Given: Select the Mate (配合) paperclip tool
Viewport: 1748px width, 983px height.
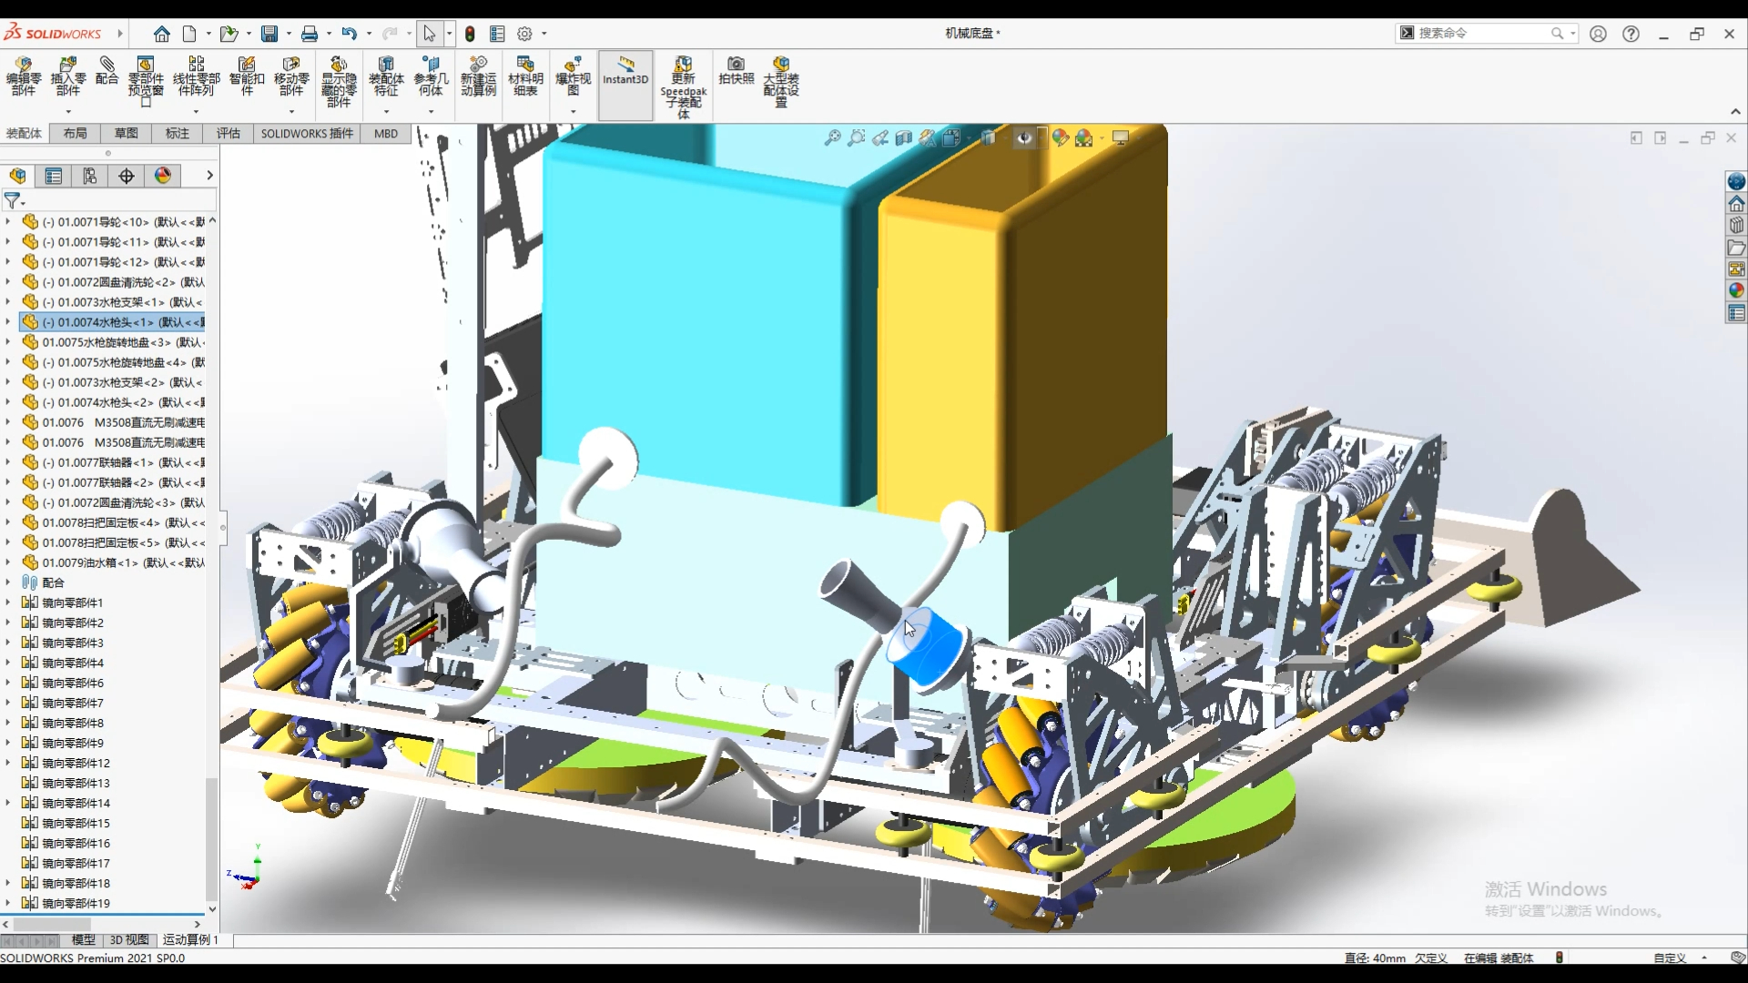Looking at the screenshot, I should 107,70.
